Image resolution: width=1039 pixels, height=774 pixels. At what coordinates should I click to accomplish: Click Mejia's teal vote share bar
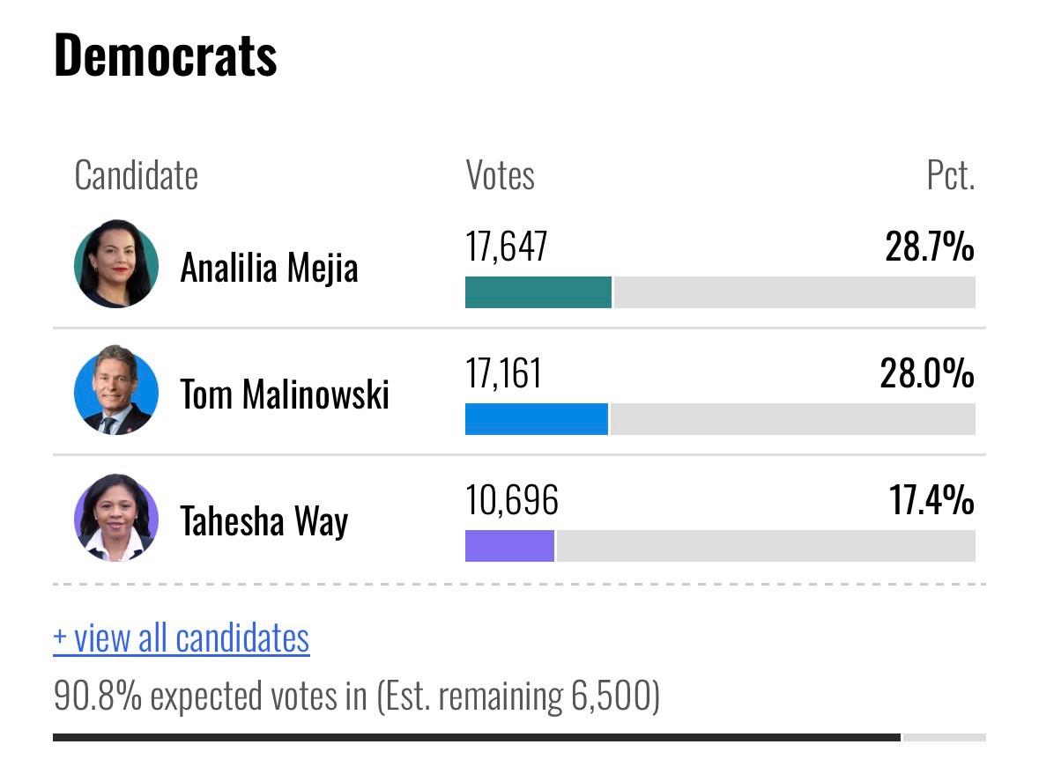point(538,292)
